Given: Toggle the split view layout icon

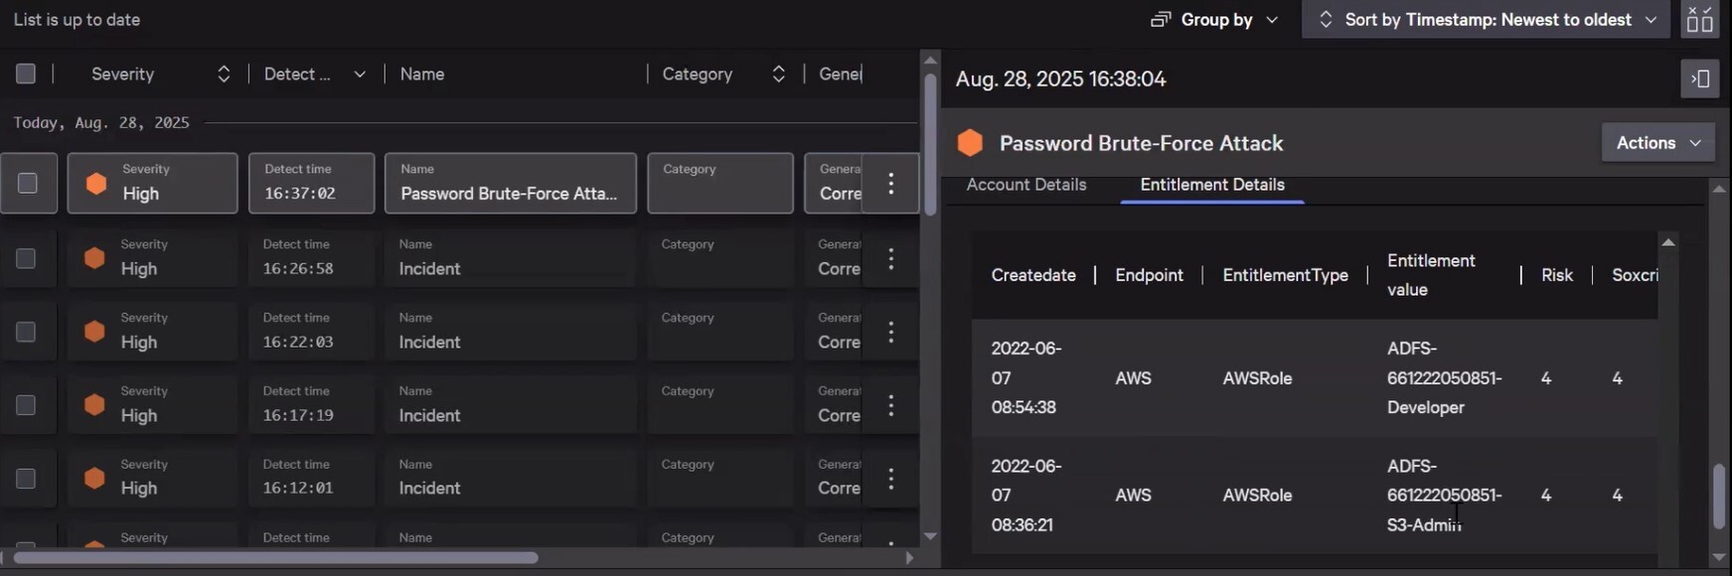Looking at the screenshot, I should (1700, 19).
